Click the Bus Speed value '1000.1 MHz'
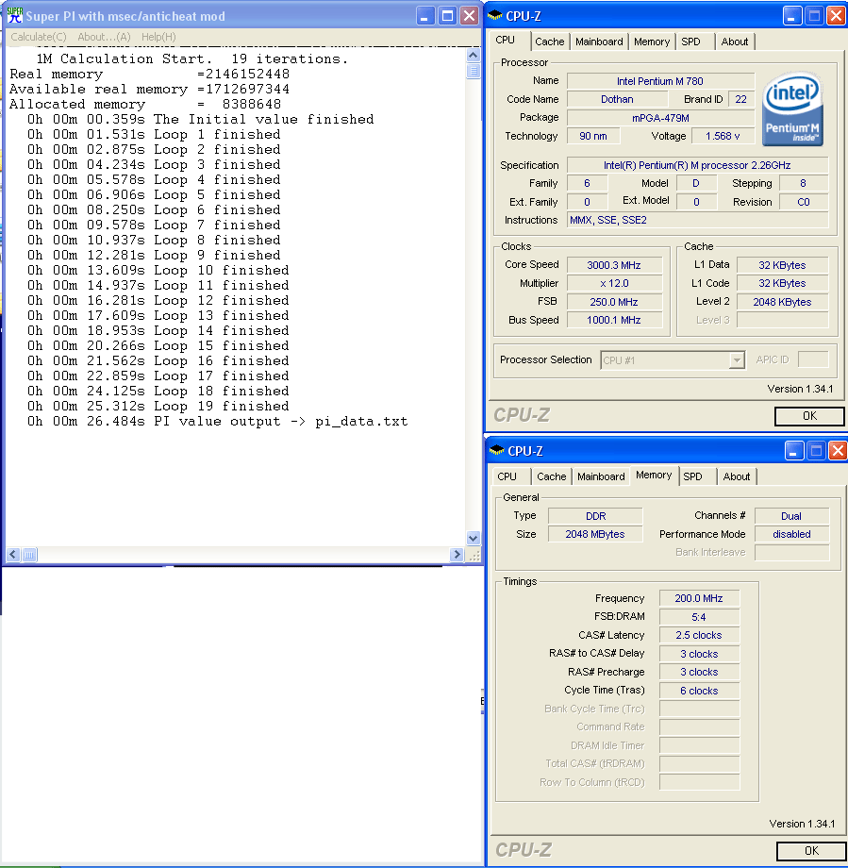 [614, 320]
